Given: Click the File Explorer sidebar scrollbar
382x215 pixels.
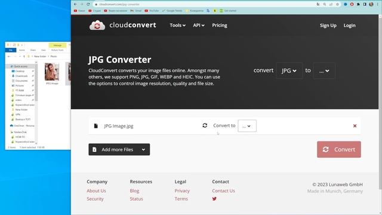Looking at the screenshot, I should point(36,83).
